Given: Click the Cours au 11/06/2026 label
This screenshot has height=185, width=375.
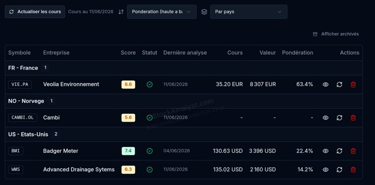Looking at the screenshot, I should click(x=91, y=12).
